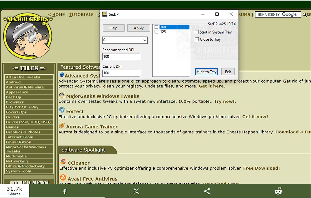The height and width of the screenshot is (198, 311).
Task: Click the Avast Free Antivirus icon
Action: (63, 178)
